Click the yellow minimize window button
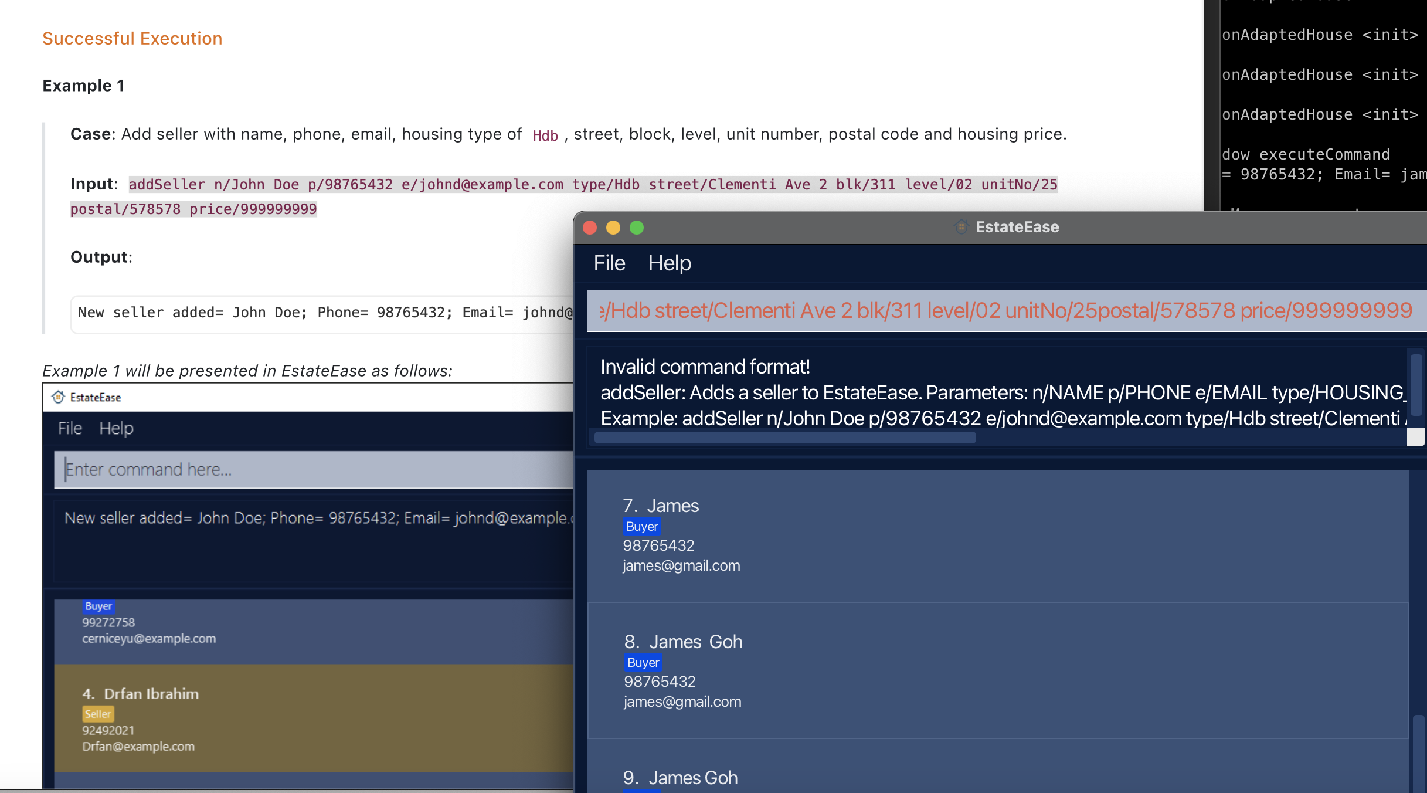This screenshot has width=1427, height=793. pyautogui.click(x=613, y=228)
